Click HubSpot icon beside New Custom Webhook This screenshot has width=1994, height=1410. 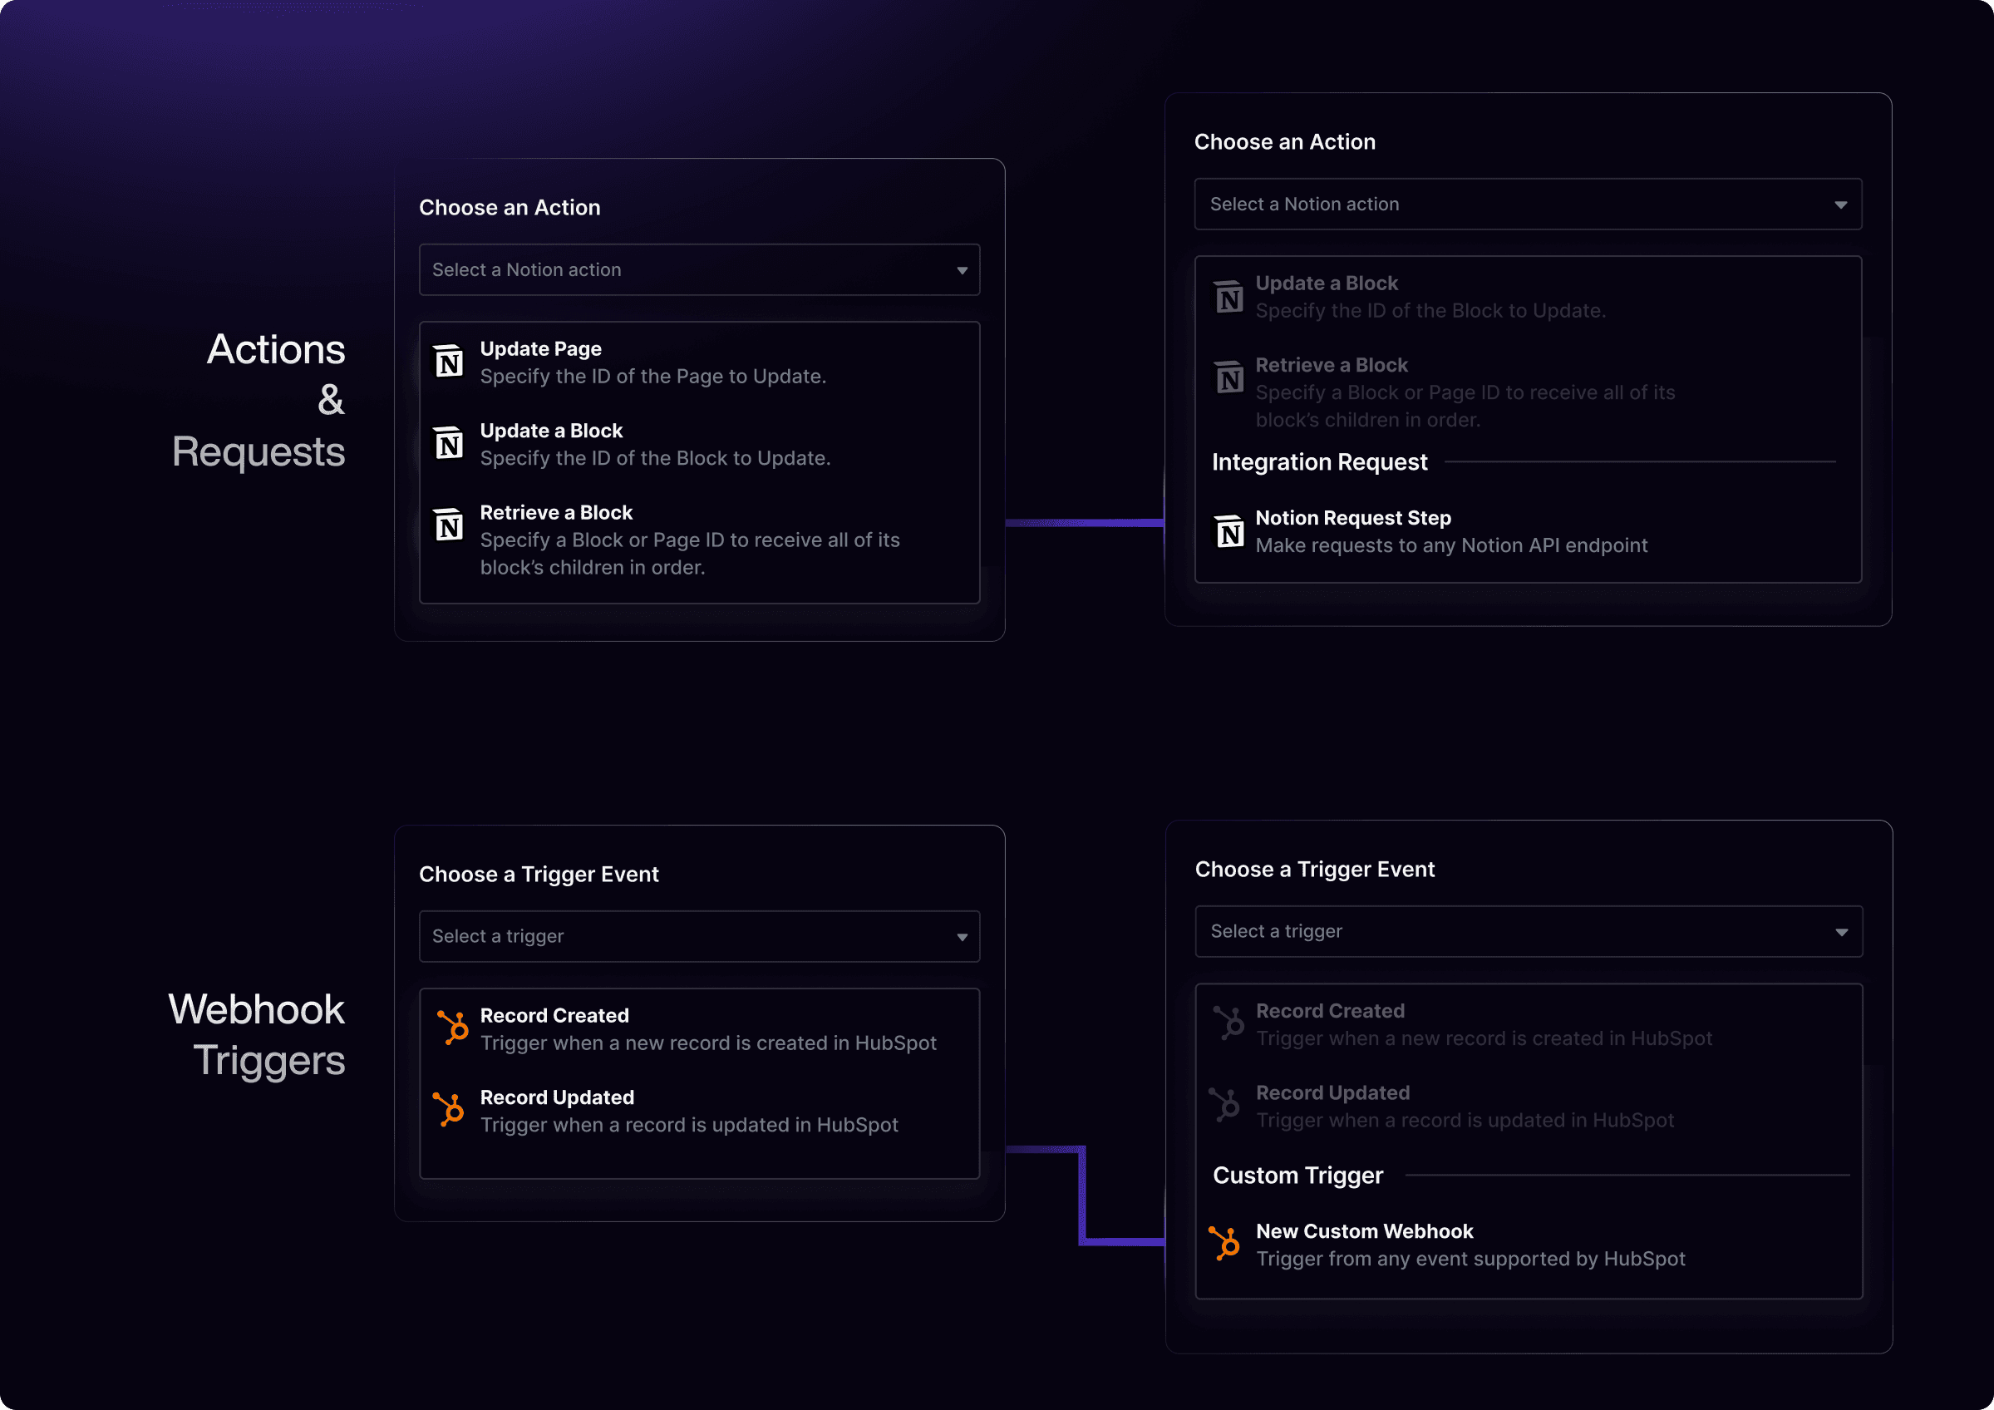[1224, 1243]
